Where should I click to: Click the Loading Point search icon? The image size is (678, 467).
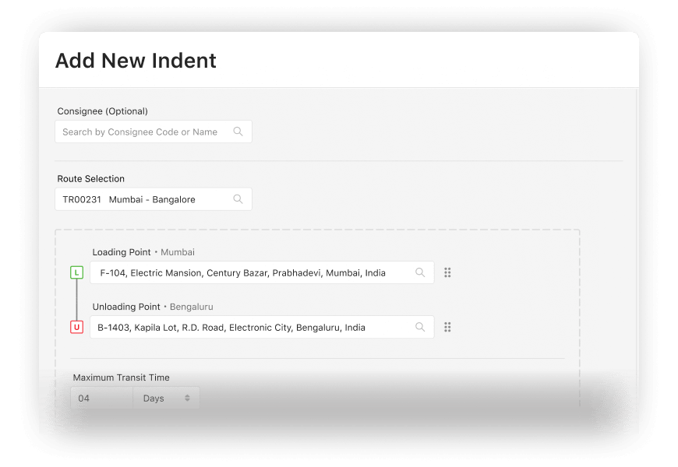(420, 272)
